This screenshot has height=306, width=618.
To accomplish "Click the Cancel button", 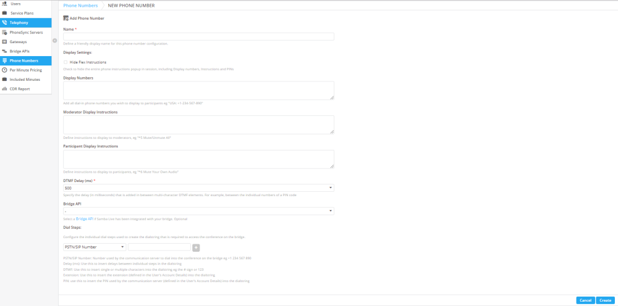I will [x=585, y=300].
